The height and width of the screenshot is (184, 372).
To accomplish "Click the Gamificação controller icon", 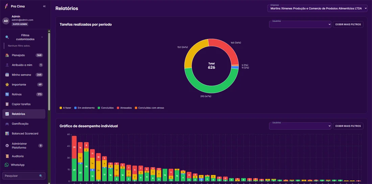I will [x=7, y=124].
